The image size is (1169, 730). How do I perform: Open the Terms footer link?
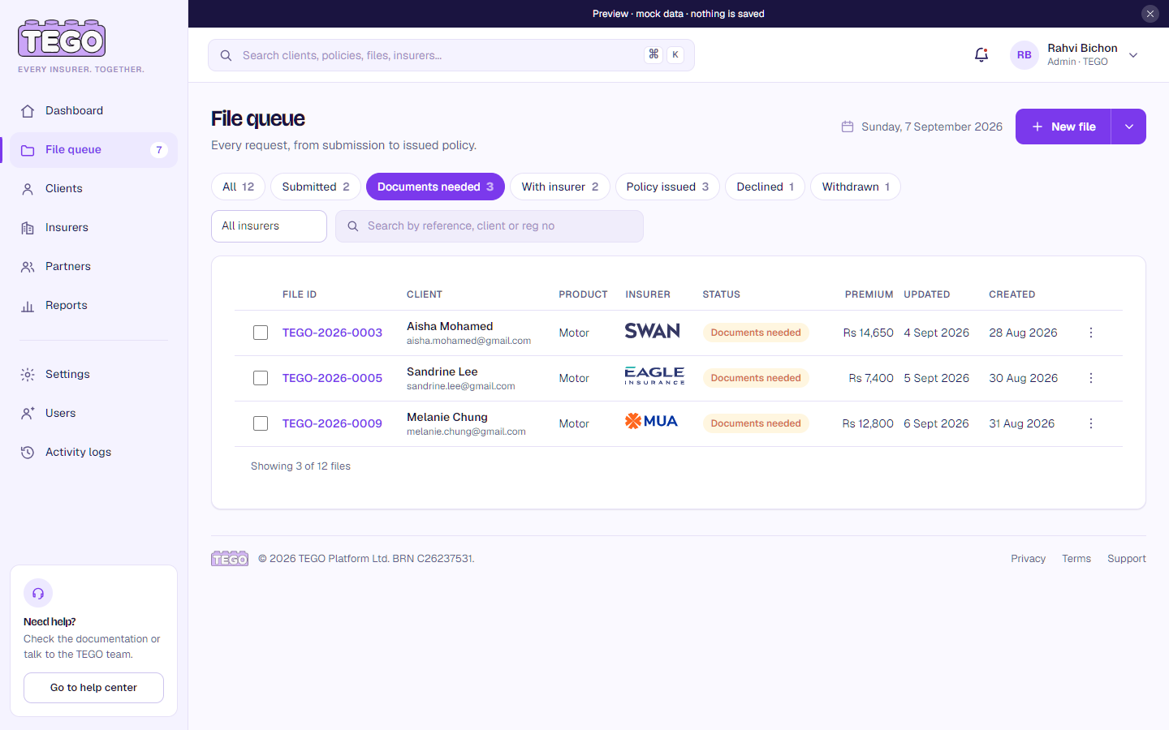[x=1076, y=559]
